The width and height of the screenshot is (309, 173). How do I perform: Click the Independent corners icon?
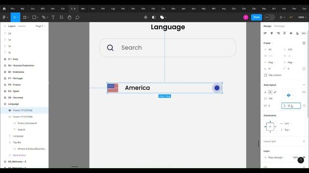[x=304, y=69]
